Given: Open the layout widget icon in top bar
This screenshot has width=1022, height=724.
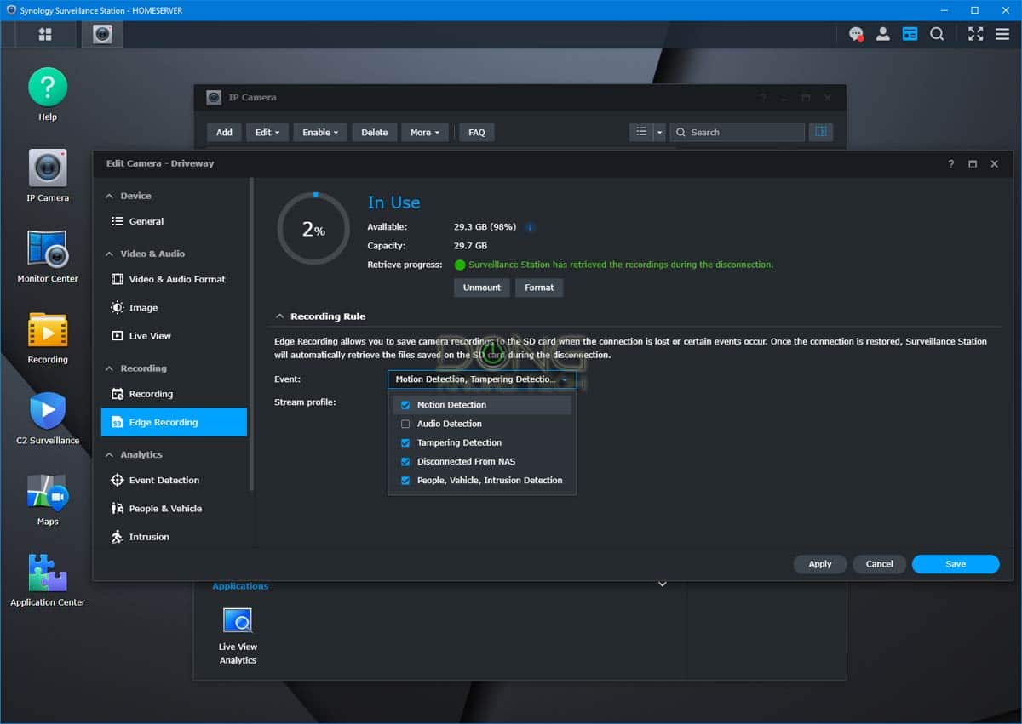Looking at the screenshot, I should point(910,34).
